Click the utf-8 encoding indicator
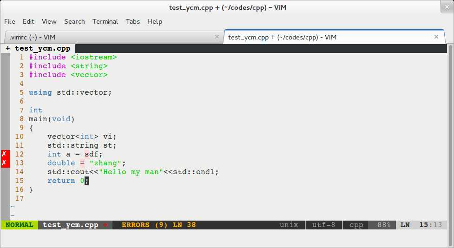The height and width of the screenshot is (248, 454). [x=324, y=225]
